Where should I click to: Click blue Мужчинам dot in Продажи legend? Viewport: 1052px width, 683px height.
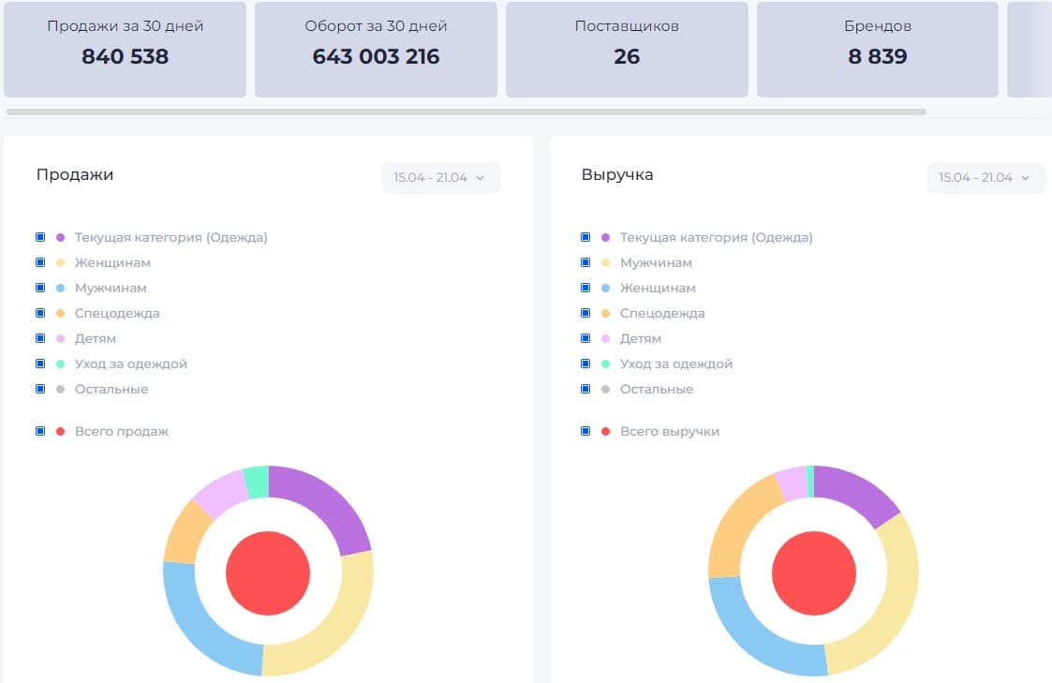[60, 288]
